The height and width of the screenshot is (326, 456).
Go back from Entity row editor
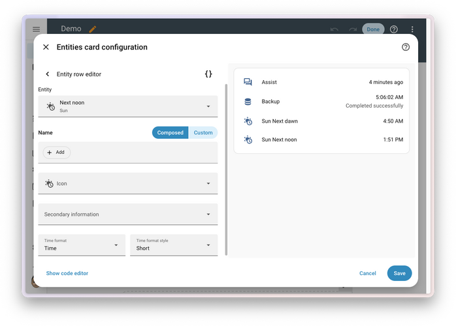pos(48,74)
